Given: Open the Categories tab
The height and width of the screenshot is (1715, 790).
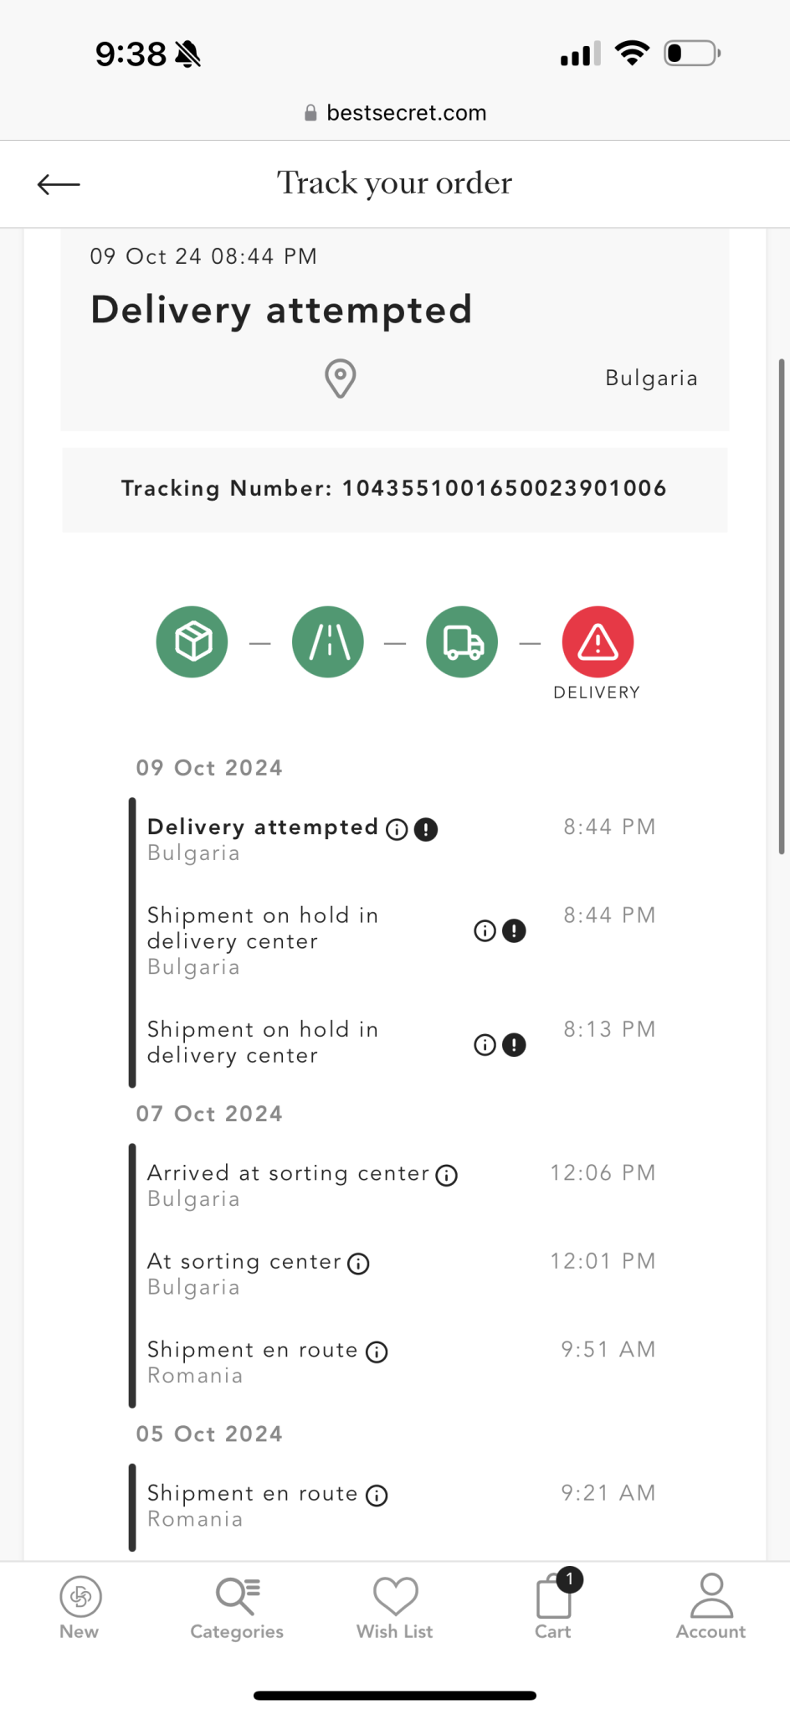Looking at the screenshot, I should 237,1607.
